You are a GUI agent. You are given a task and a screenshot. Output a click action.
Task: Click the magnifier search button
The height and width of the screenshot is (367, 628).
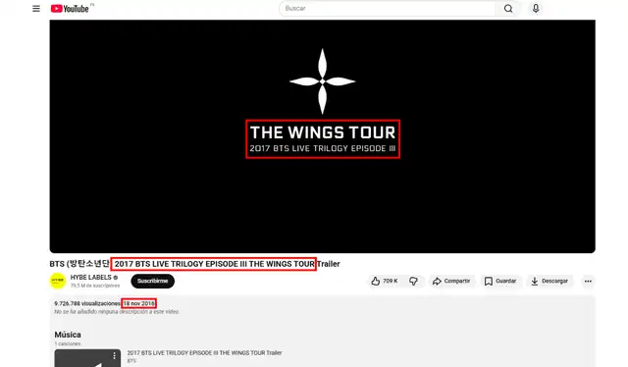point(508,9)
